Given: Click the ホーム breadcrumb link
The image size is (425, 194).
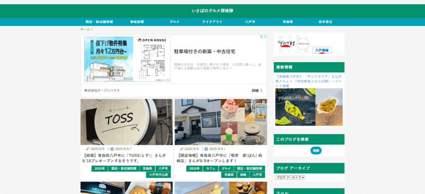Looking at the screenshot, I should [85, 29].
